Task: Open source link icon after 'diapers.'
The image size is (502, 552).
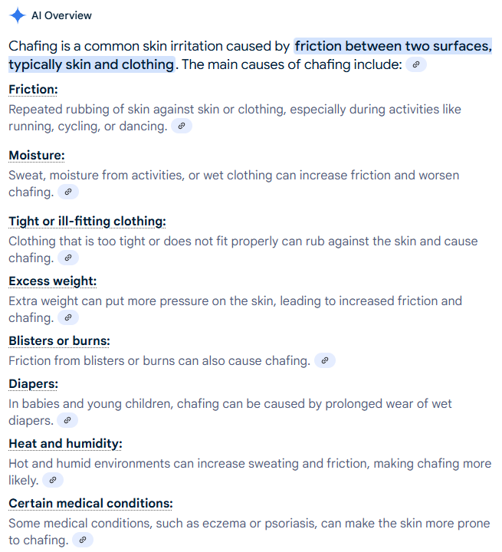Action: [67, 420]
